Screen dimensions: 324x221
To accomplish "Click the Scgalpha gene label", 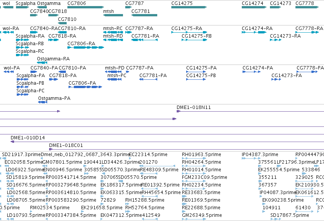I will (26, 3).
